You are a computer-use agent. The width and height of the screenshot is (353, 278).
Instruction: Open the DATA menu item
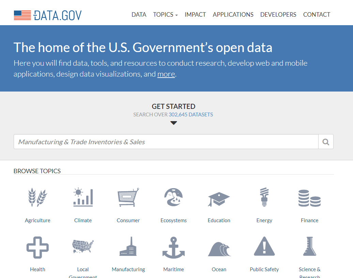click(139, 15)
